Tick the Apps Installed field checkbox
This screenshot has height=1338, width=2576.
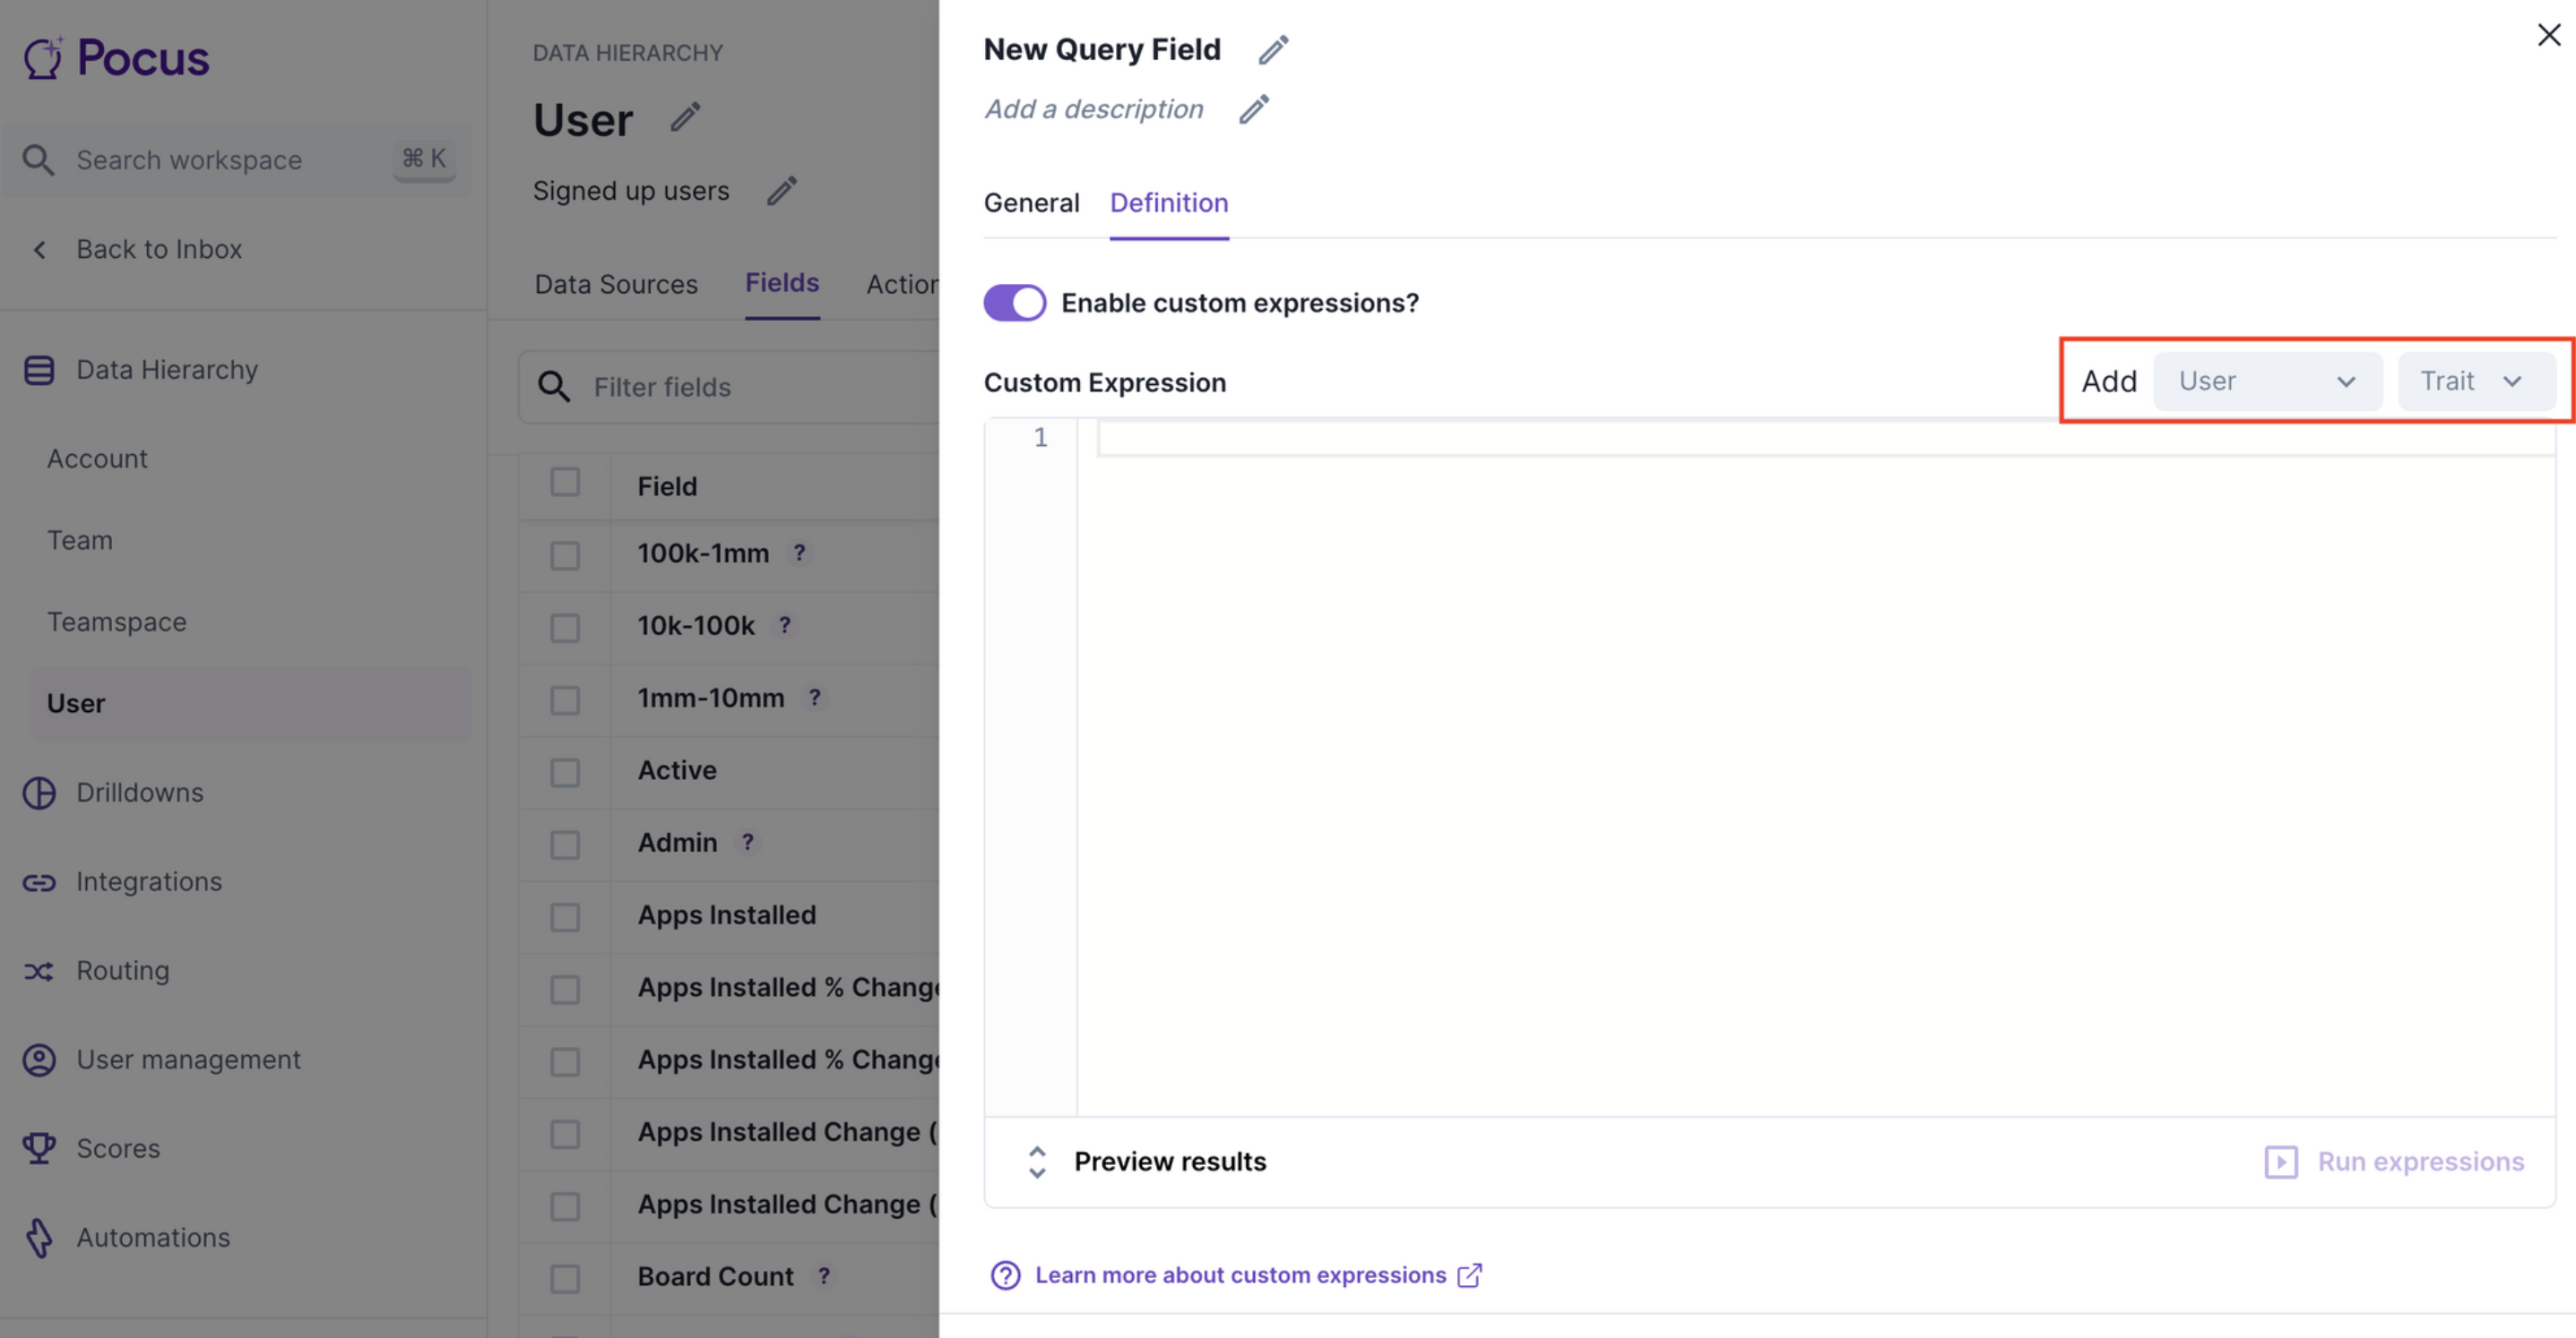565,916
